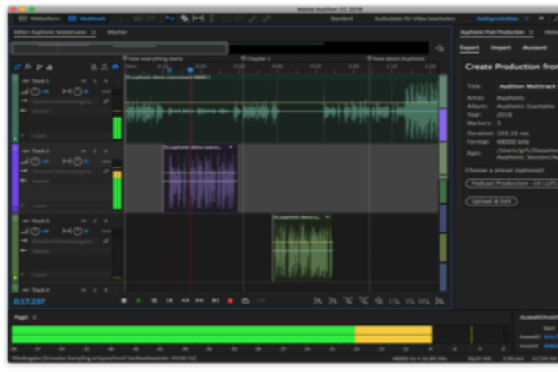Click the last icon in the zoom toolbar
This screenshot has width=558, height=372.
(440, 301)
